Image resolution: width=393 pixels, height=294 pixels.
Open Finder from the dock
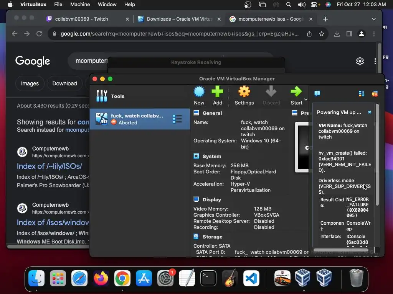click(36, 278)
